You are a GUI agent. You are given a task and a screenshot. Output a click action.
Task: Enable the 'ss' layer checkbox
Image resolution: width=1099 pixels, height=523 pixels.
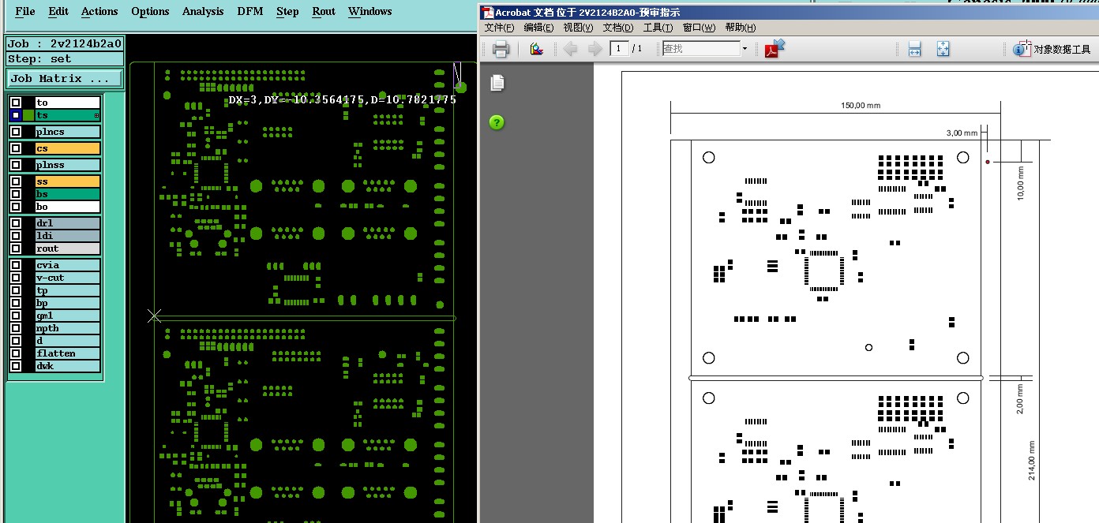click(16, 181)
